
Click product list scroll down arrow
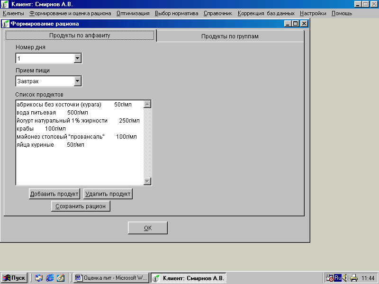coord(147,181)
